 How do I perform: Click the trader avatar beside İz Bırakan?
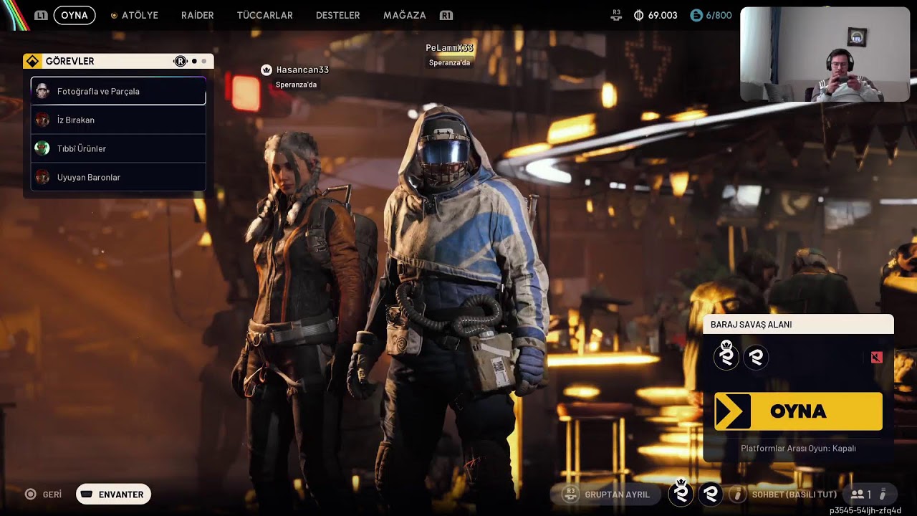point(42,120)
